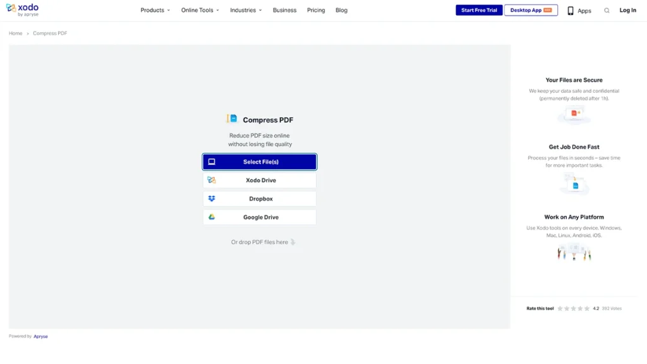This screenshot has width=647, height=364.
Task: Expand the Industries dropdown menu
Action: (246, 10)
